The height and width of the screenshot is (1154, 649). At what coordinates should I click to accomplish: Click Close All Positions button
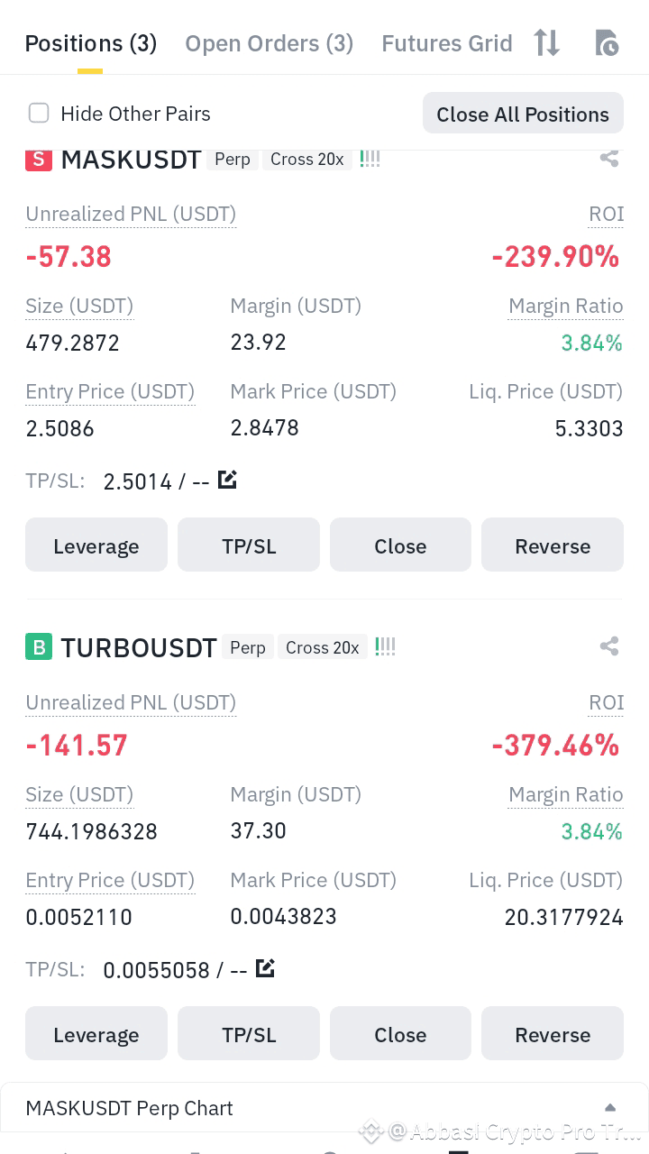pyautogui.click(x=523, y=114)
